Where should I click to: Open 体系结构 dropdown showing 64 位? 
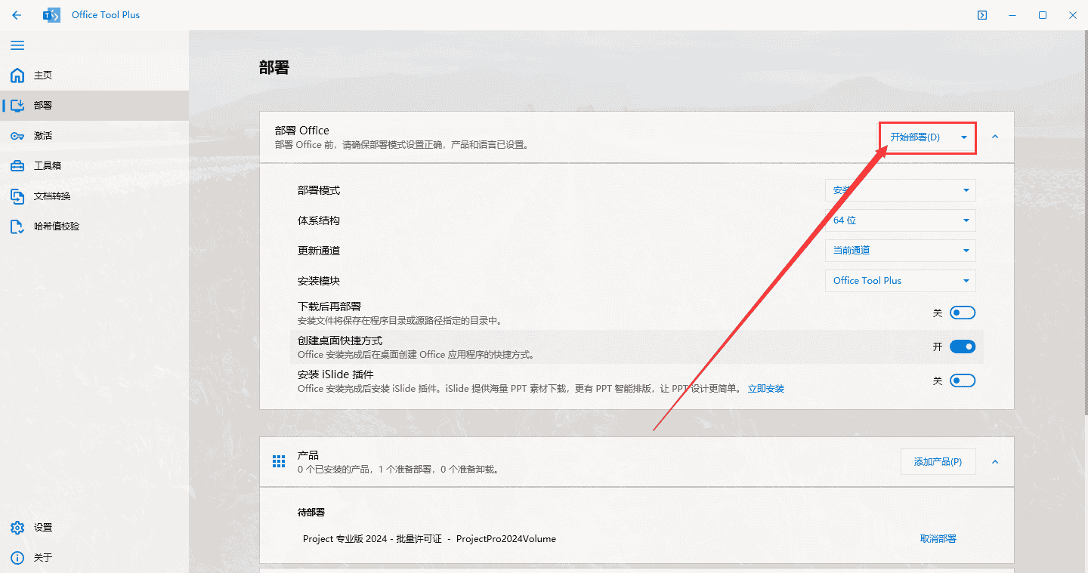click(x=900, y=220)
